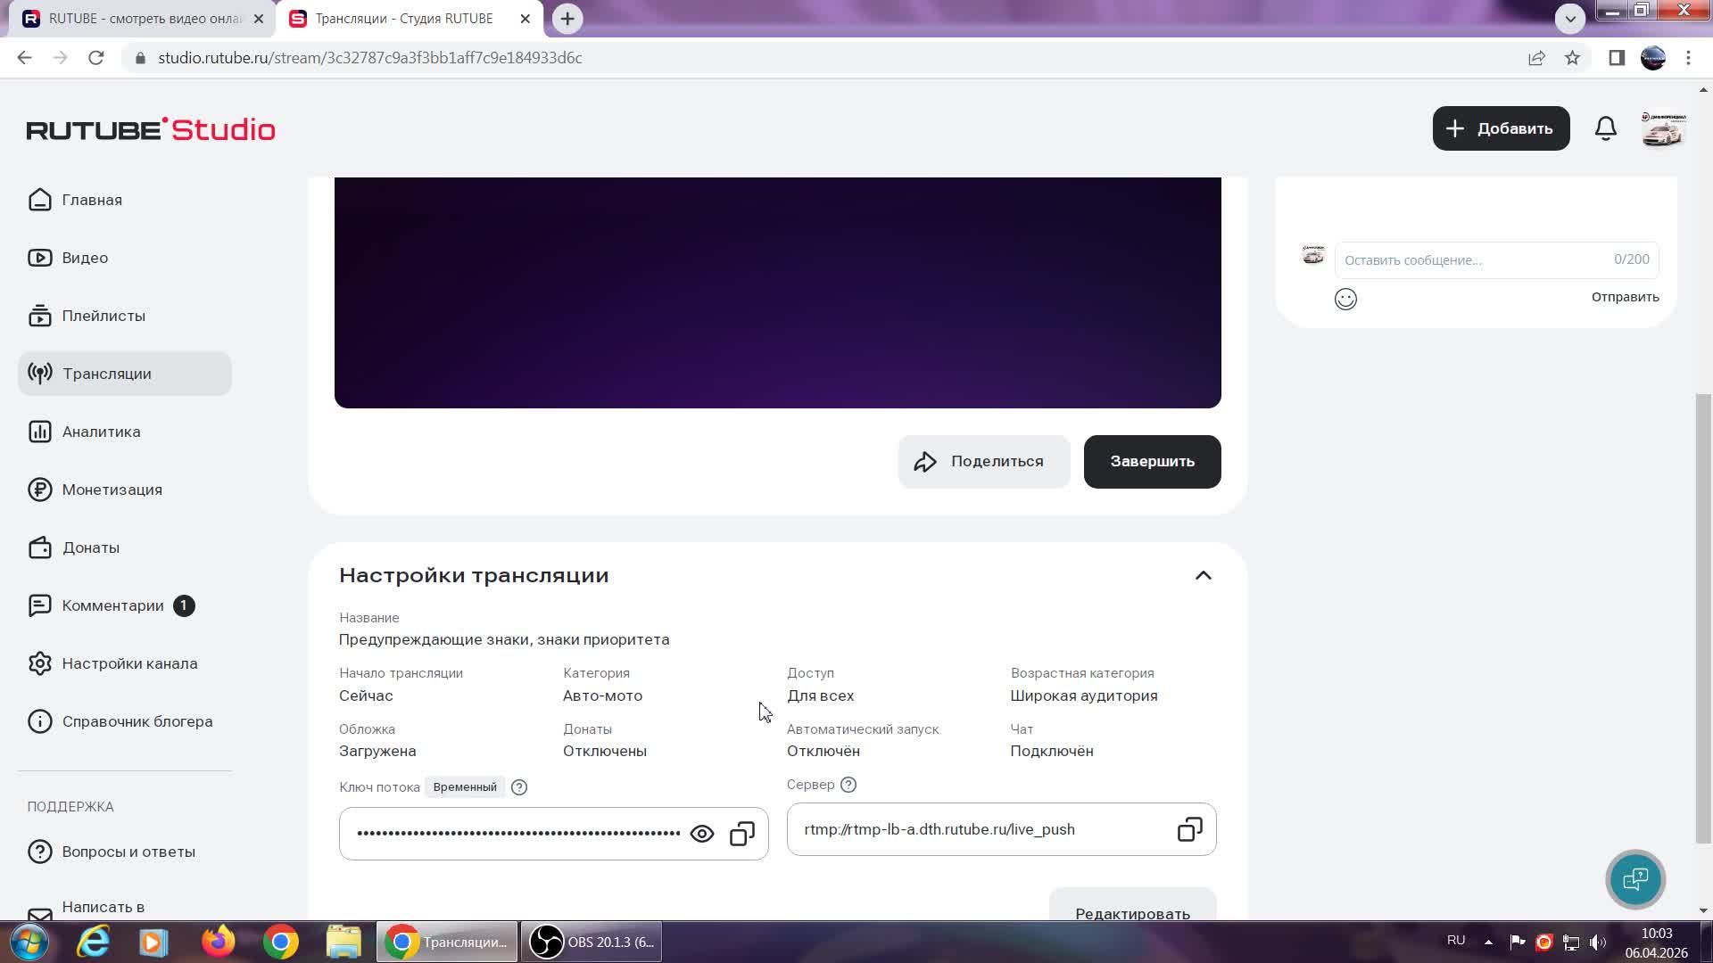The image size is (1713, 963).
Task: Open OBS from the taskbar
Action: pyautogui.click(x=592, y=942)
